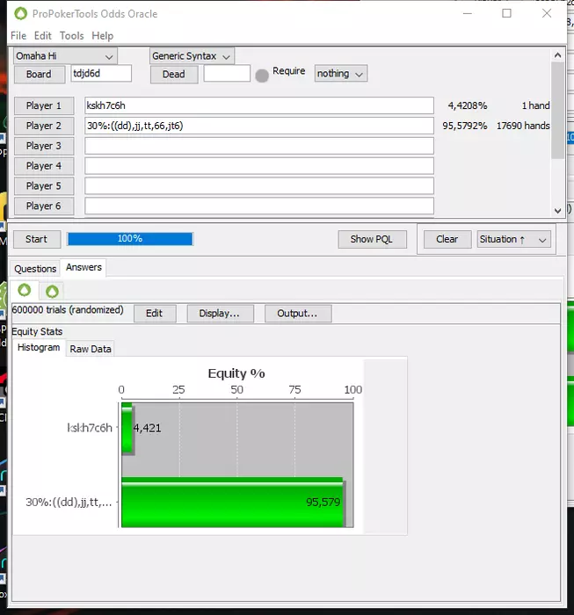The height and width of the screenshot is (615, 574).
Task: Click the 95,579 green equity bar
Action: point(232,502)
